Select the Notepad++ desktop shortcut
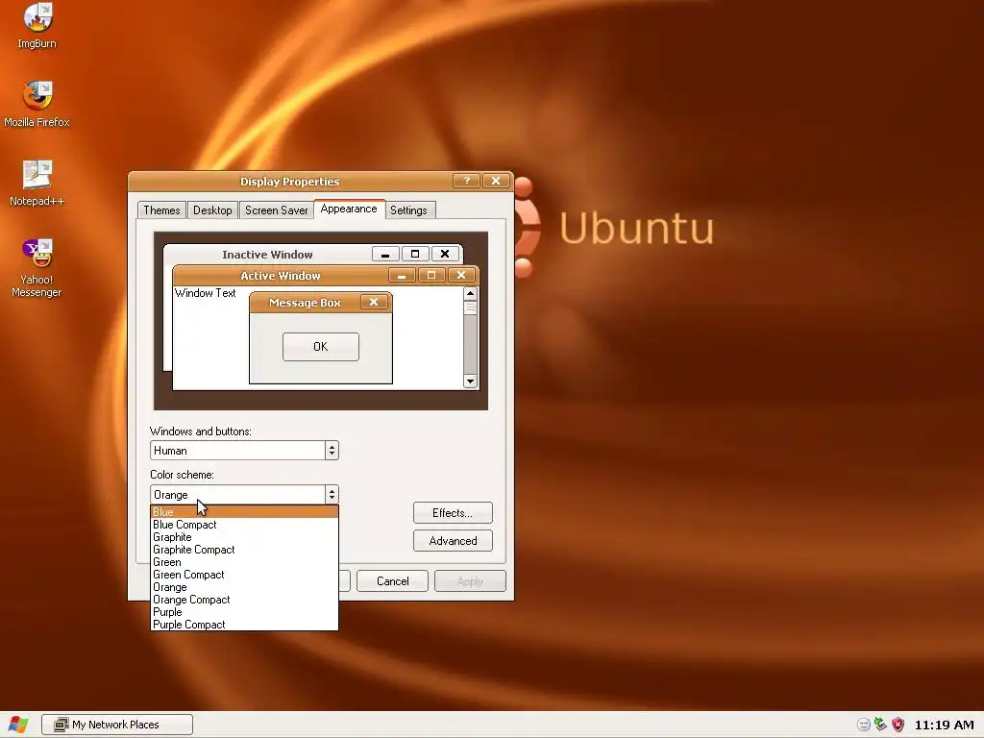 37,183
